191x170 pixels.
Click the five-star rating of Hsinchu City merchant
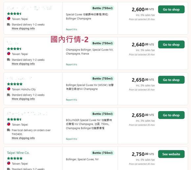(x=15, y=84)
